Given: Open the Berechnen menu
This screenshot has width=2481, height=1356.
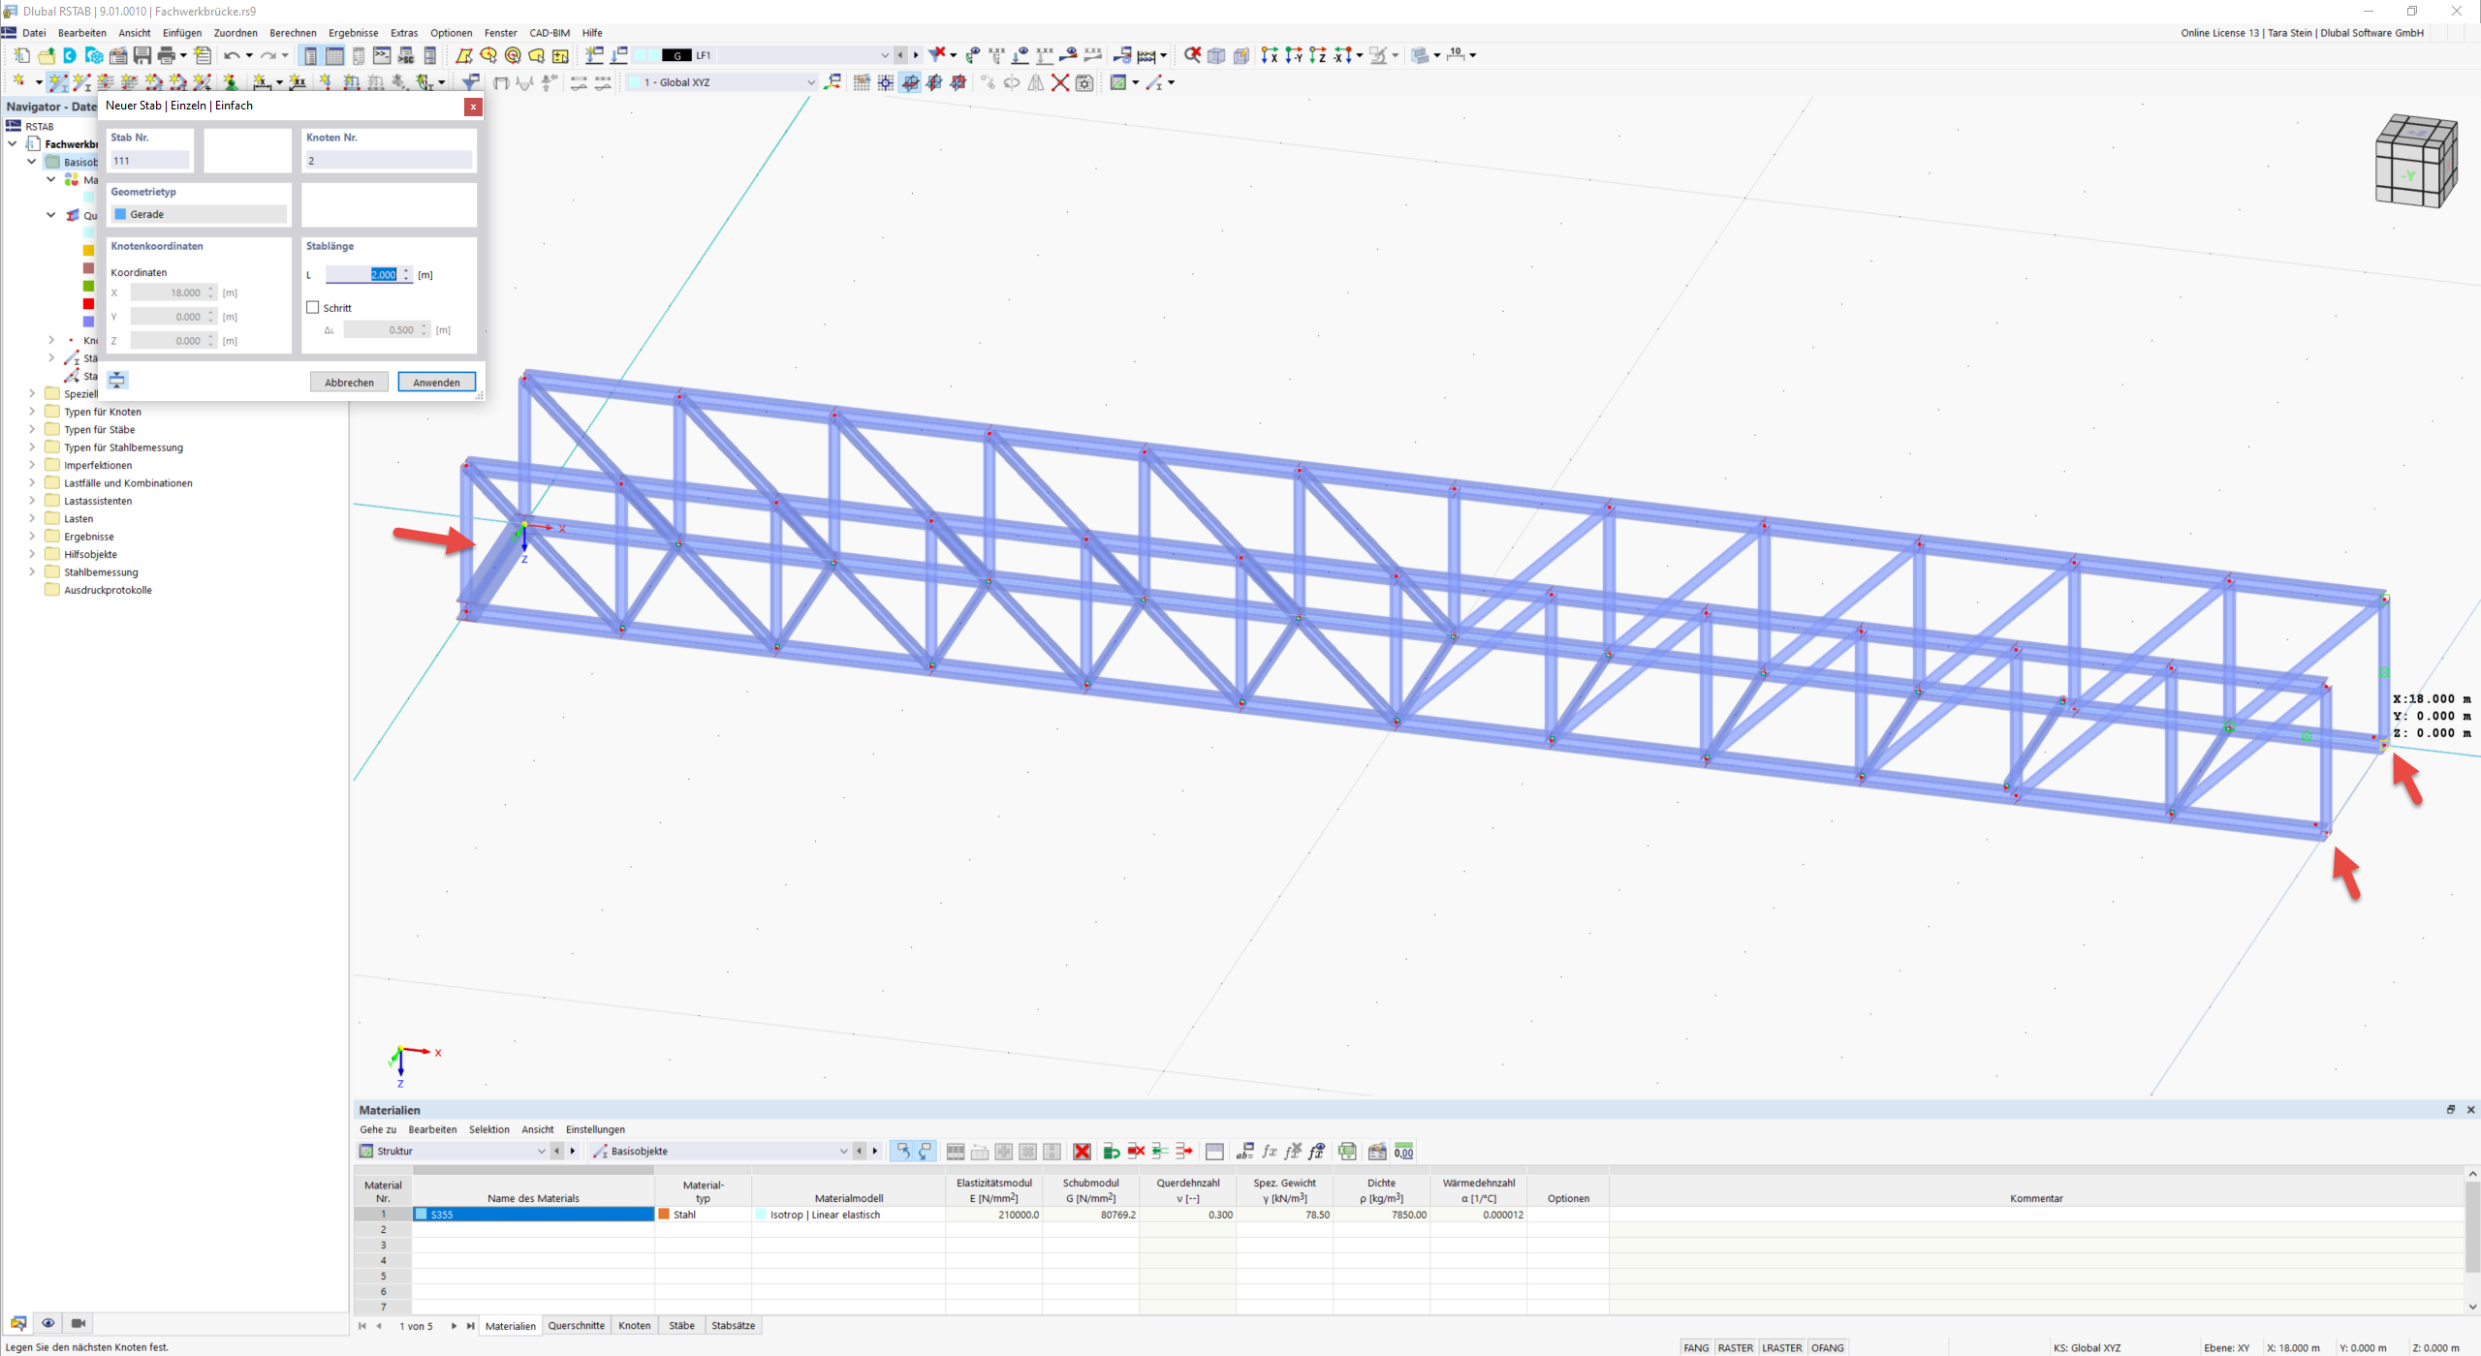Looking at the screenshot, I should [x=293, y=33].
